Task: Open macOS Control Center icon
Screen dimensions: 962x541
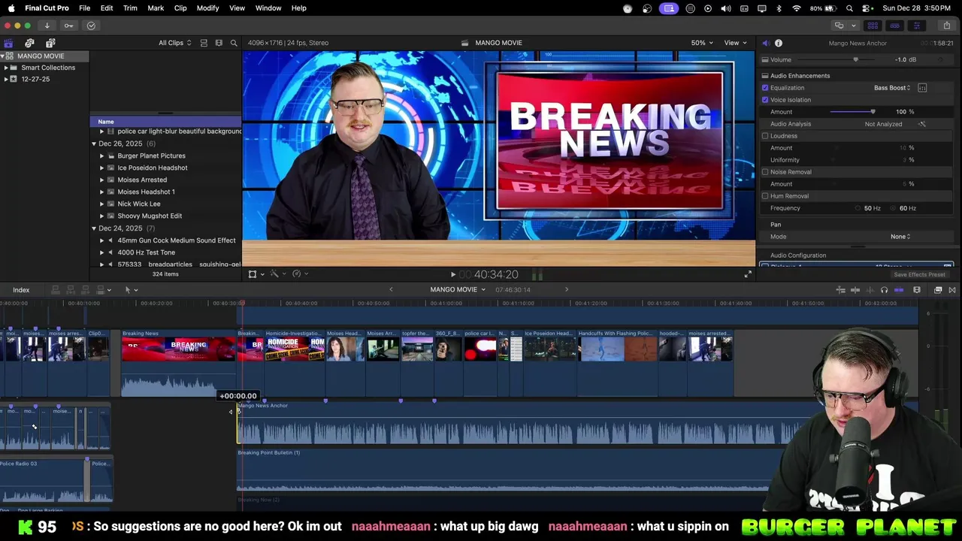Action: click(867, 8)
